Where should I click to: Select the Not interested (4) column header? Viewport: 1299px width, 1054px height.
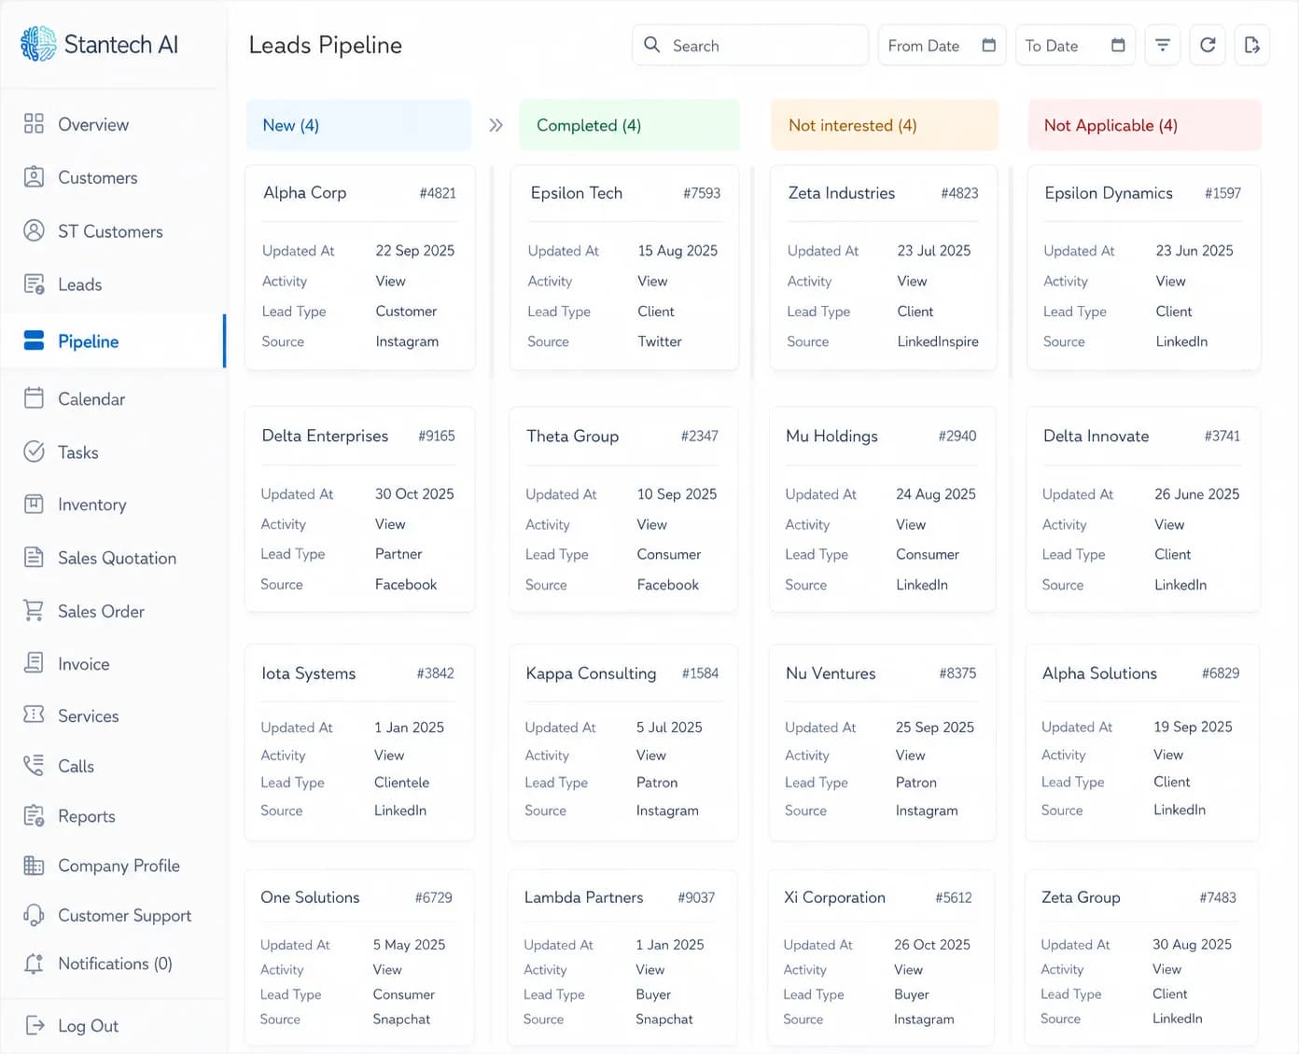[884, 125]
